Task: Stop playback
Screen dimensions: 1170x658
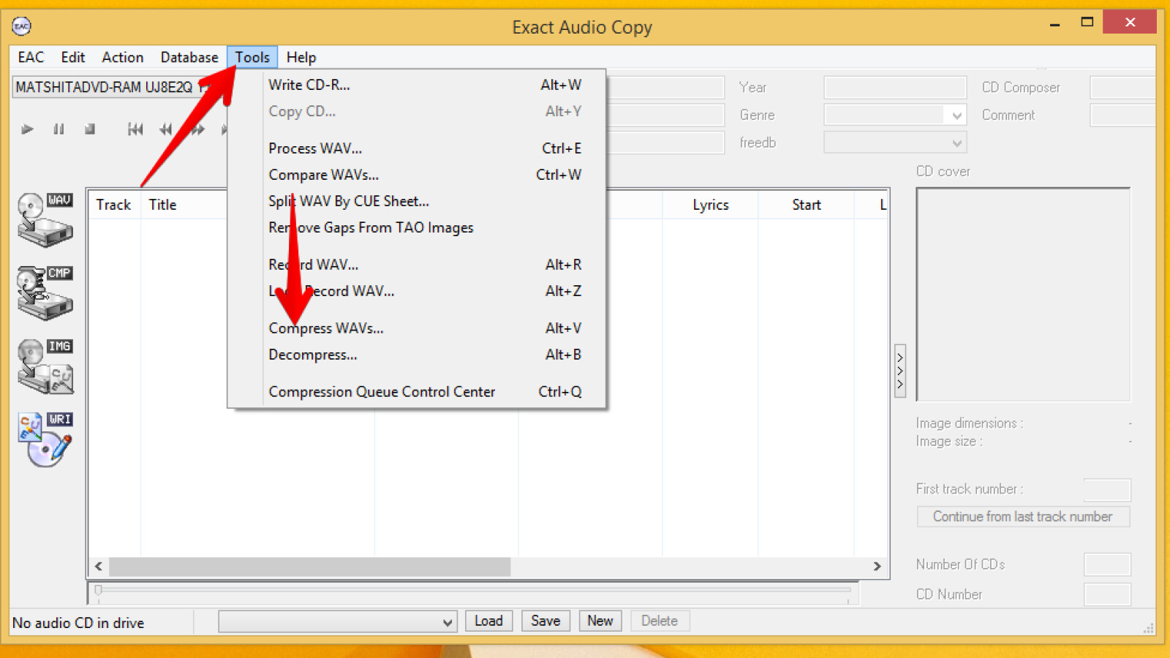Action: point(89,129)
